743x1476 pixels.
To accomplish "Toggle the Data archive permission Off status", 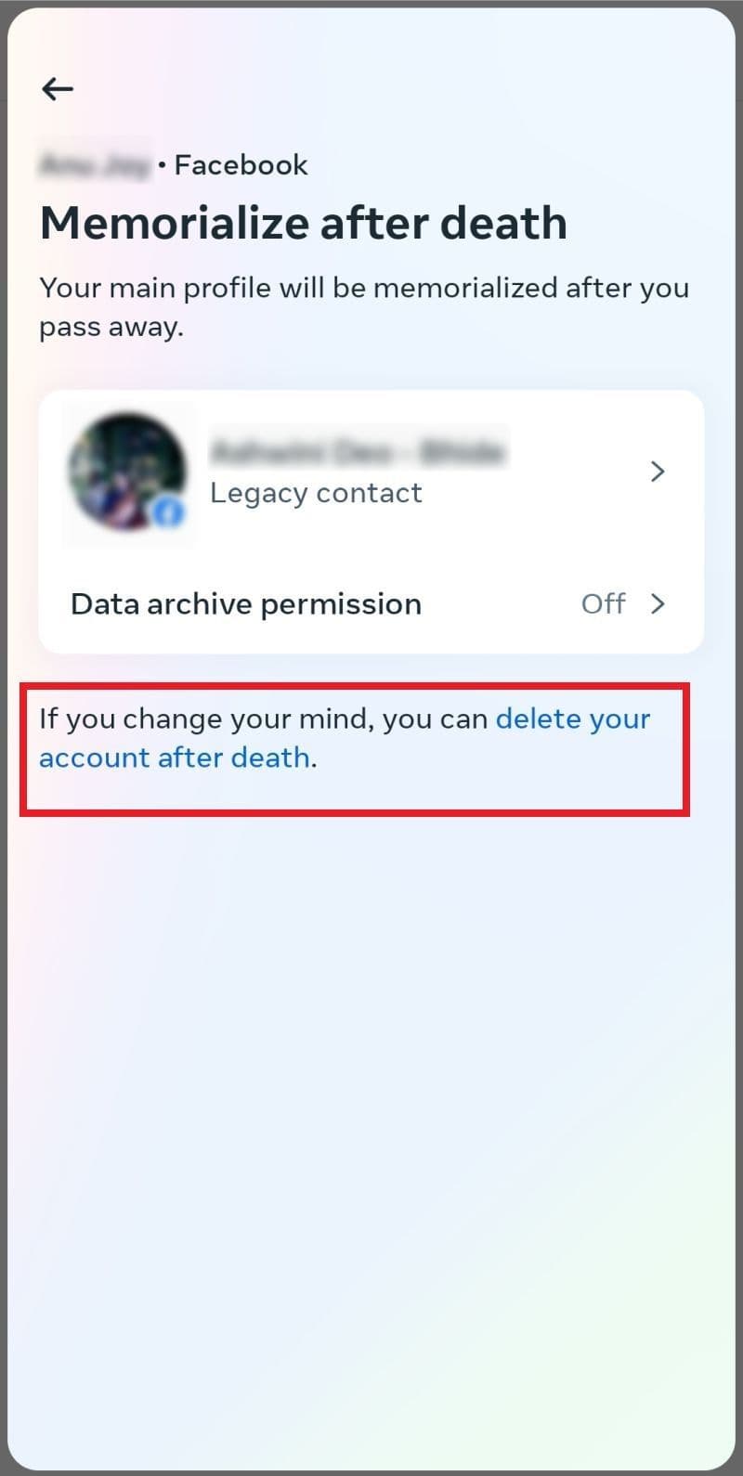I will [x=604, y=603].
